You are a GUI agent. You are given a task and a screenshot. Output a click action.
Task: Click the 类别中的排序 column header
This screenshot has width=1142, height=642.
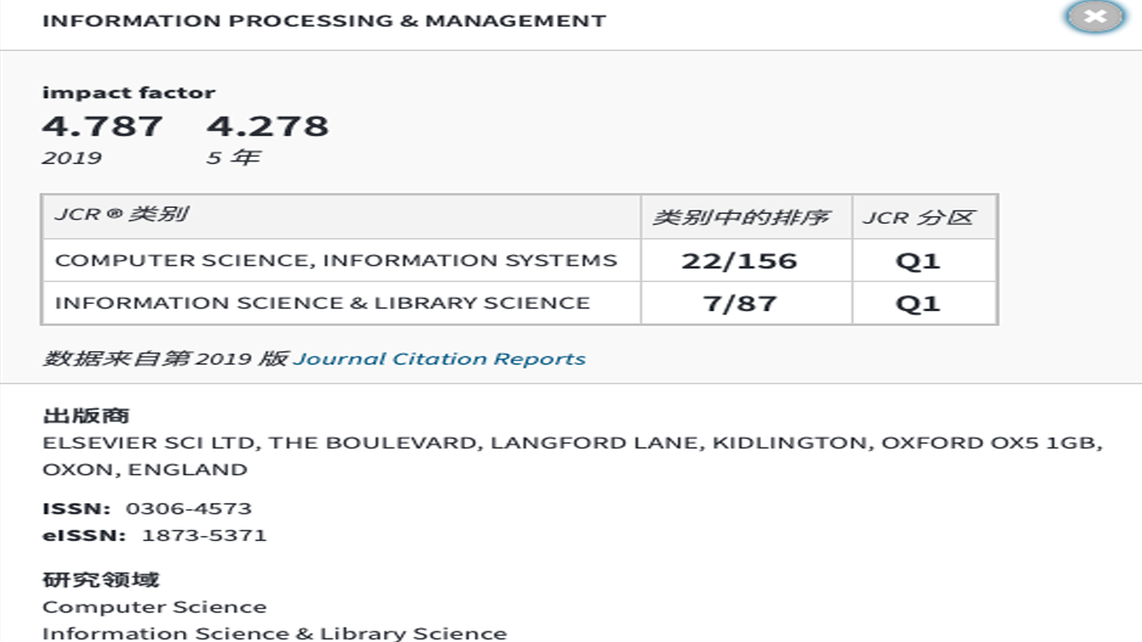pos(741,217)
